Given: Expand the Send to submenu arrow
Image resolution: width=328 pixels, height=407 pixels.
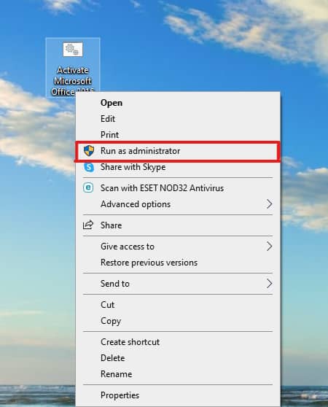Looking at the screenshot, I should point(270,284).
